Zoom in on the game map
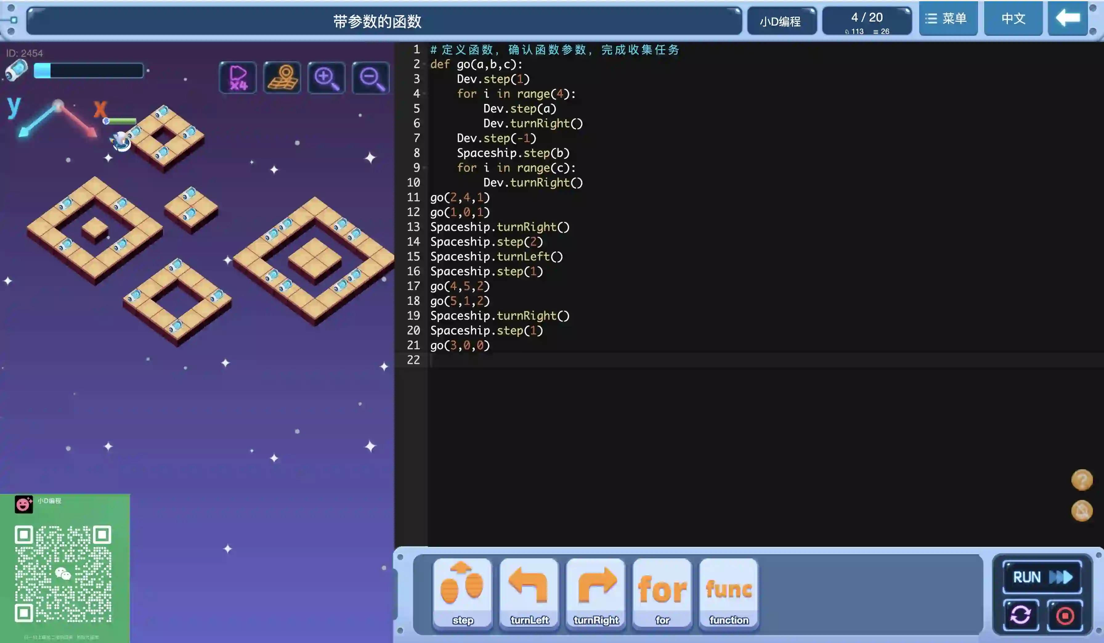Viewport: 1104px width, 643px height. click(327, 78)
